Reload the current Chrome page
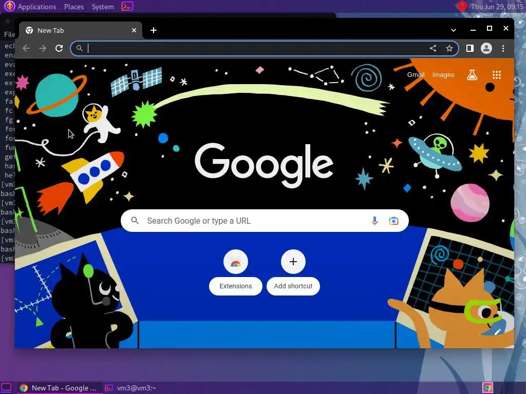 [59, 48]
